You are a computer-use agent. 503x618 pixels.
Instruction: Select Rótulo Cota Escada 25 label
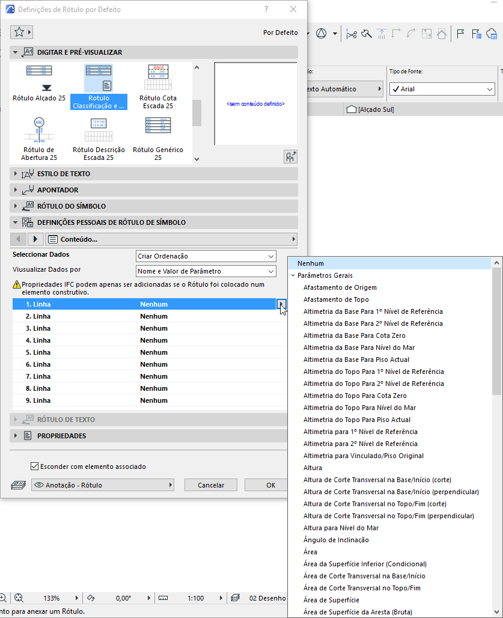tap(158, 87)
